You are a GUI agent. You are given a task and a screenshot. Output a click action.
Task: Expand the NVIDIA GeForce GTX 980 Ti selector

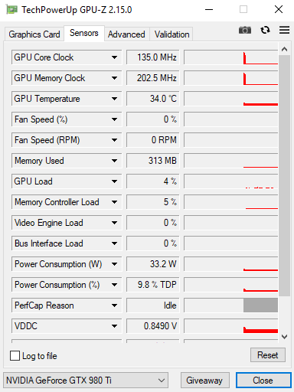(x=86, y=381)
